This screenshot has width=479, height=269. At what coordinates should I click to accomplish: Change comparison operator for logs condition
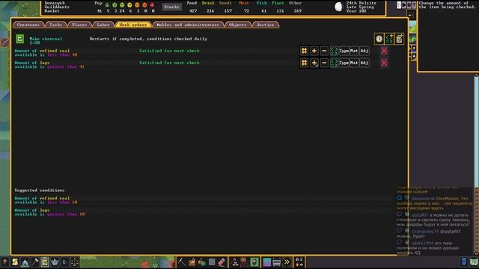tap(334, 63)
